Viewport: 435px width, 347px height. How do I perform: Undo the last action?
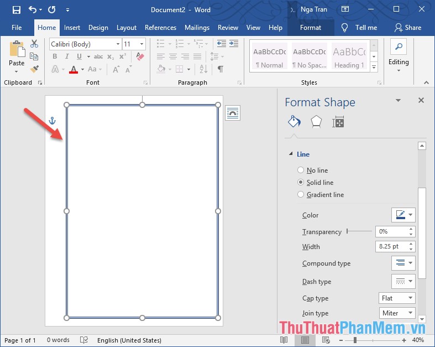[33, 10]
